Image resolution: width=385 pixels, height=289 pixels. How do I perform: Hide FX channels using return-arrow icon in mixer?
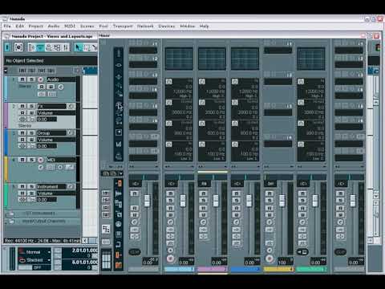coord(119,244)
